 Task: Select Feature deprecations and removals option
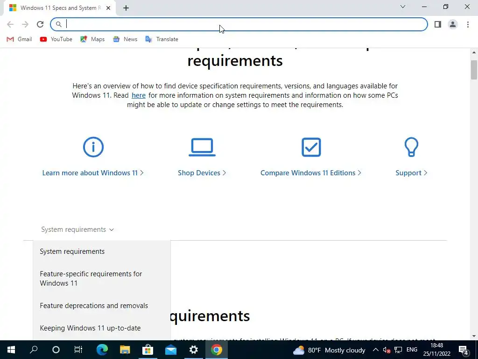click(94, 306)
